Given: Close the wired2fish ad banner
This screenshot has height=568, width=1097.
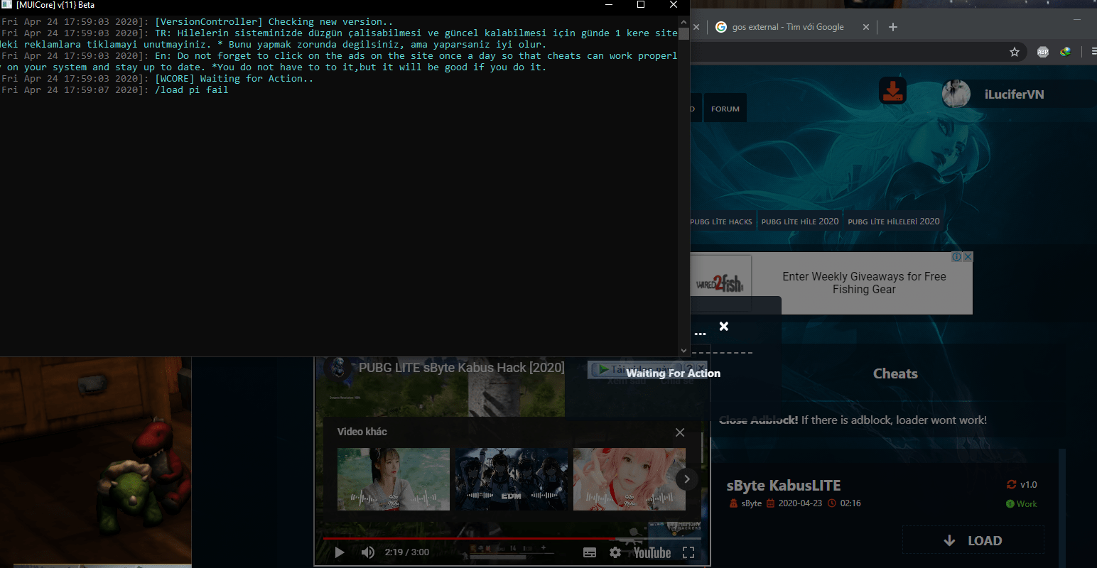Looking at the screenshot, I should pyautogui.click(x=967, y=257).
